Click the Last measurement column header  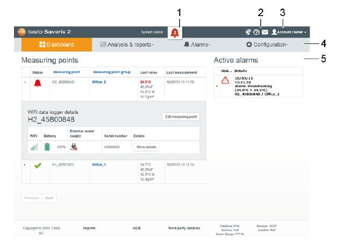tap(182, 73)
